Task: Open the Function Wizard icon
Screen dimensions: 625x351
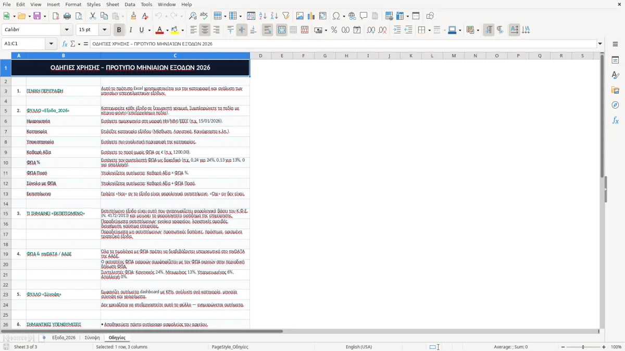Action: [65, 44]
